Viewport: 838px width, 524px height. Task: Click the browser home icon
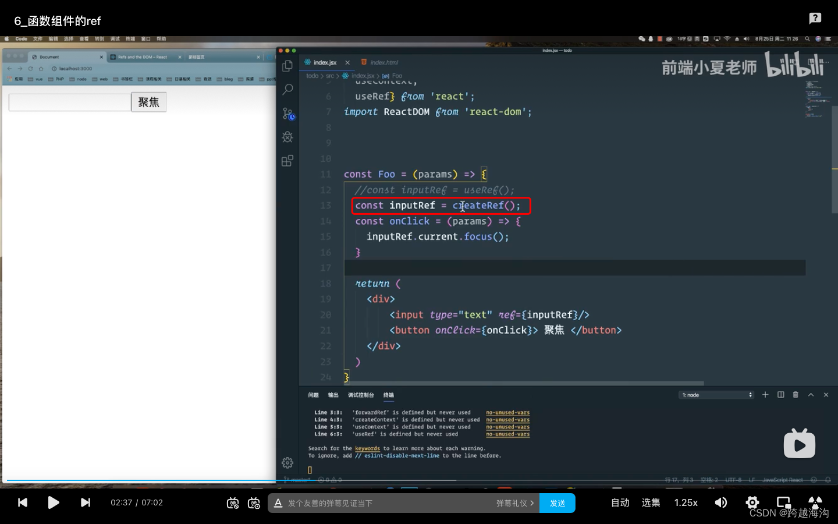[41, 68]
